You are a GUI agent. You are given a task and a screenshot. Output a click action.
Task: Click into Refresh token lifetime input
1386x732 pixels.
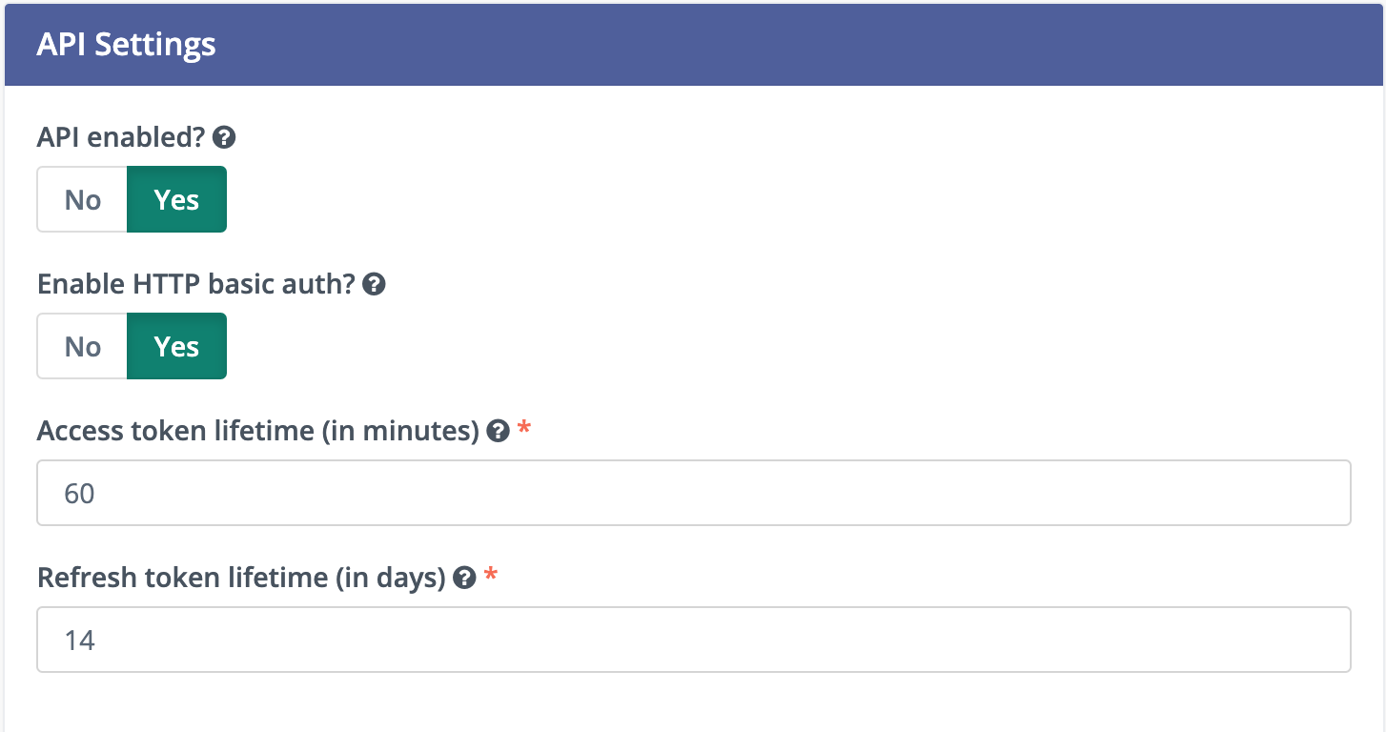click(693, 640)
